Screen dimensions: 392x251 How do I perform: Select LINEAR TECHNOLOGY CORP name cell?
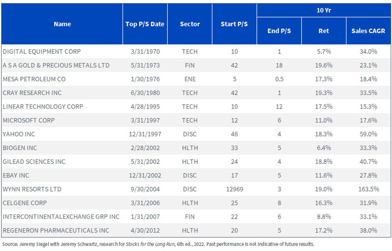click(x=43, y=107)
